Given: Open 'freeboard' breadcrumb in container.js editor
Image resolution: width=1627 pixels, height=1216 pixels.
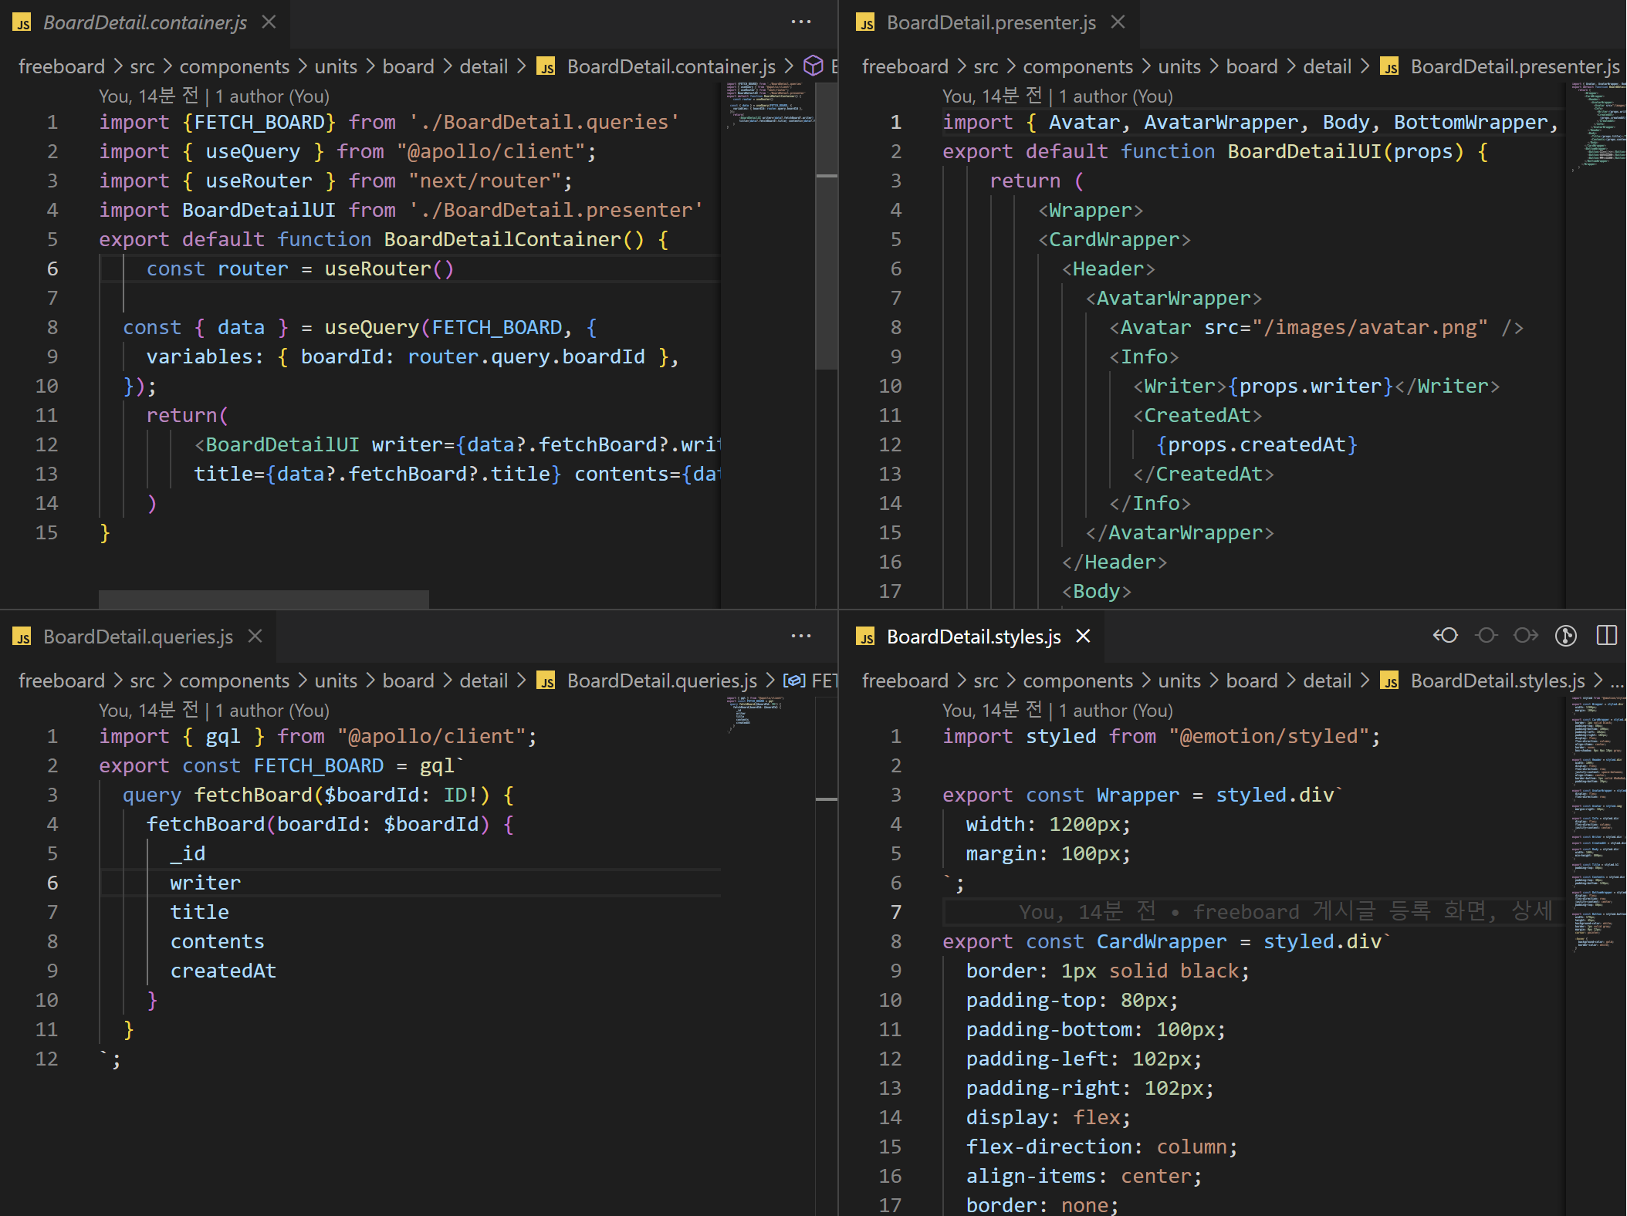Looking at the screenshot, I should [62, 66].
